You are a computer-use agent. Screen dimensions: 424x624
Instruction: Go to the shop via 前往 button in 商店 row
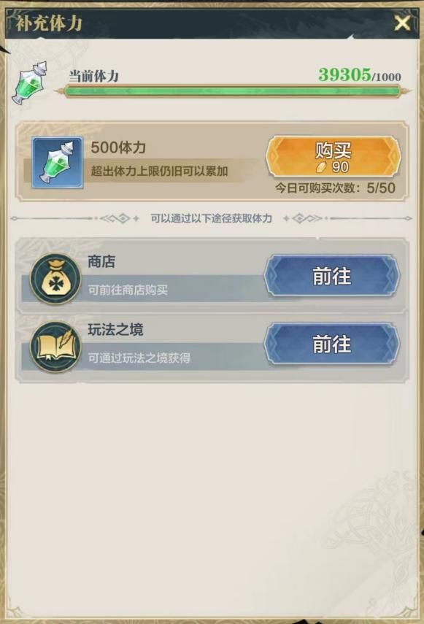click(x=332, y=276)
